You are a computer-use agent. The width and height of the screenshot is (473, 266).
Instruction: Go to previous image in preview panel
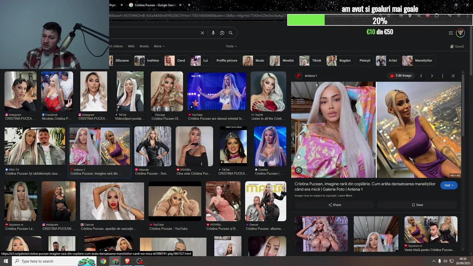[x=421, y=76]
